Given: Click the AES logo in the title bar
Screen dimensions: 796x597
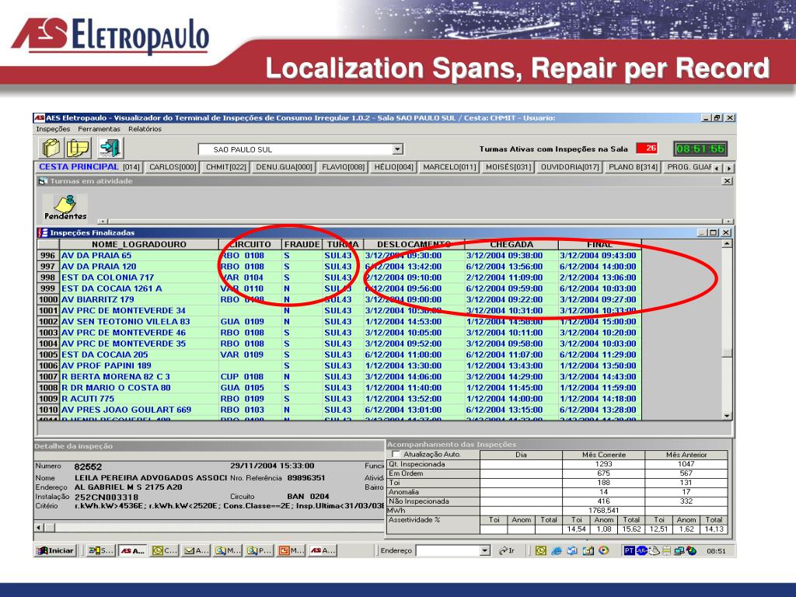Looking at the screenshot, I should (x=40, y=118).
